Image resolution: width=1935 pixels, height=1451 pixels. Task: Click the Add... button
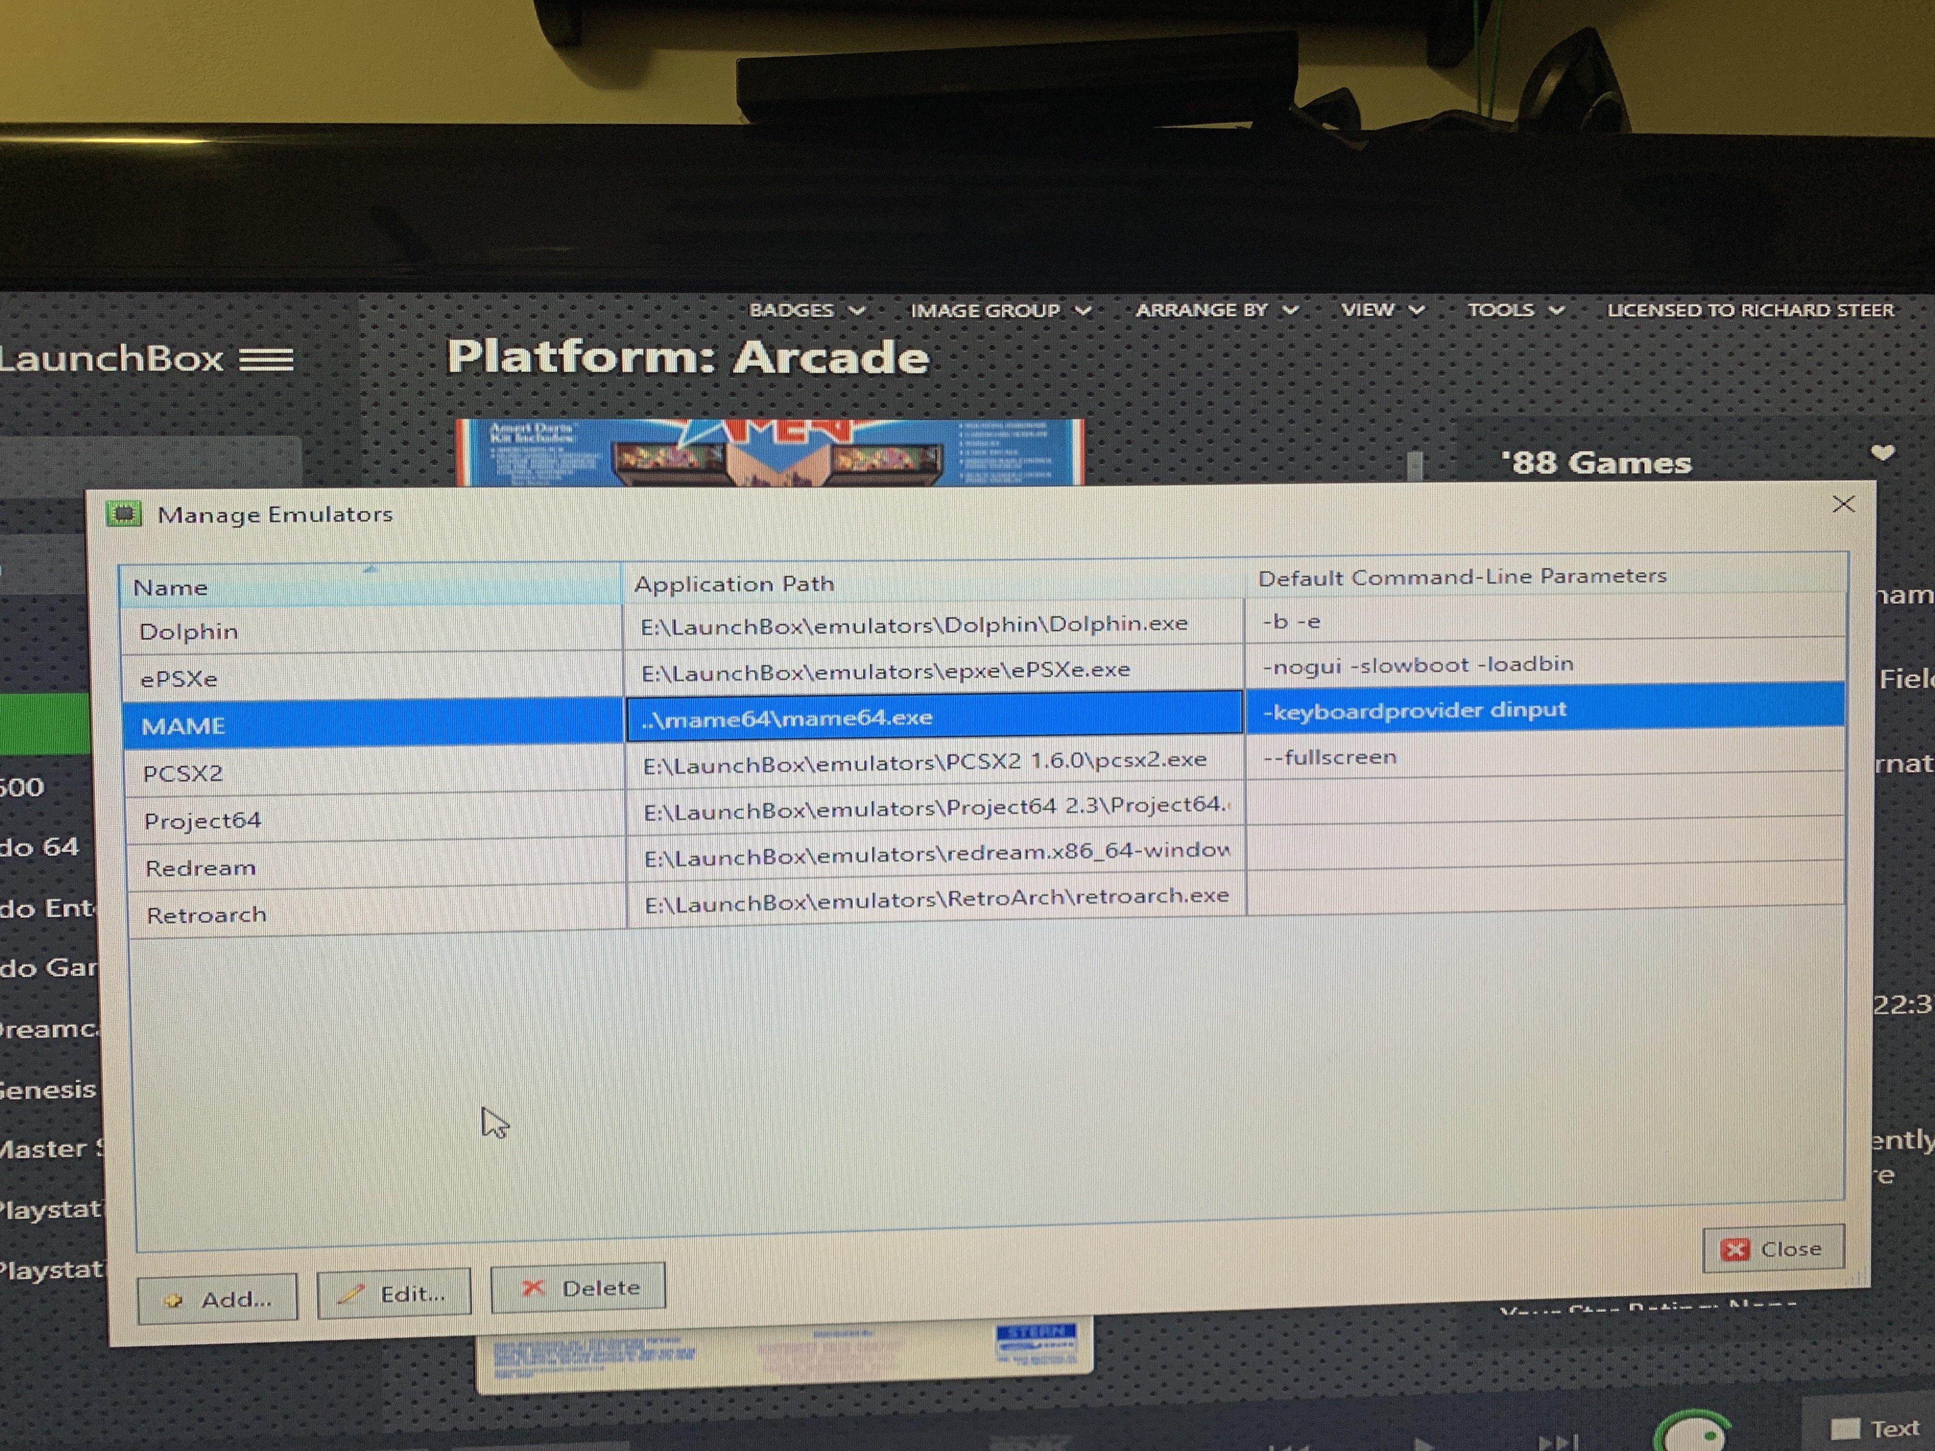pos(217,1300)
